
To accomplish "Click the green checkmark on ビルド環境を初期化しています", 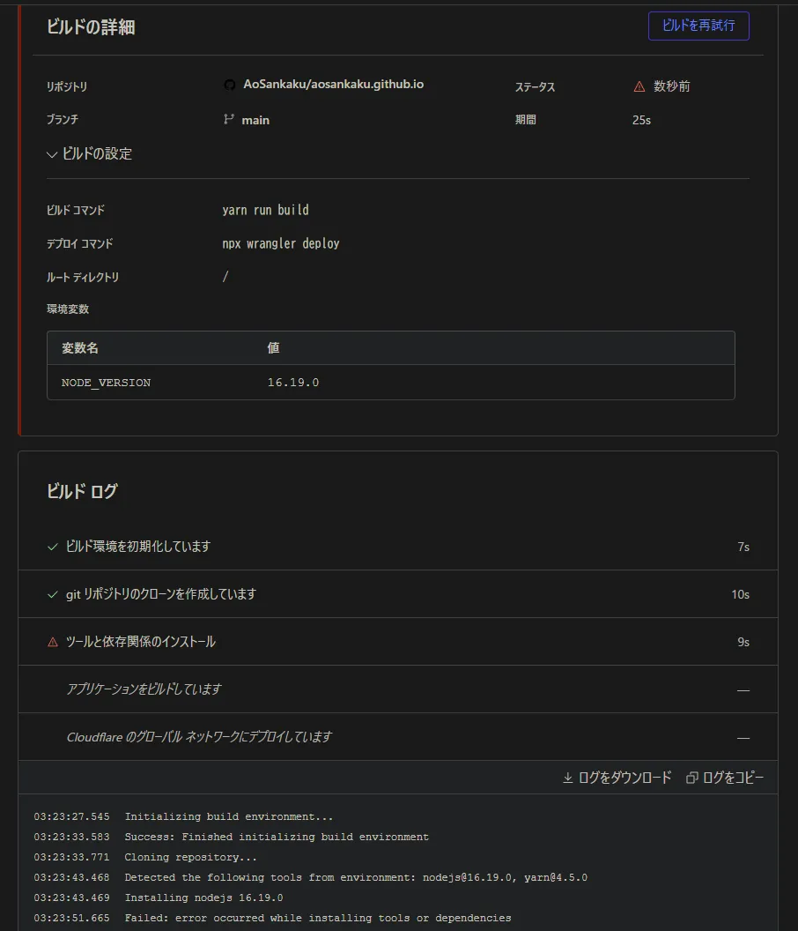I will [53, 546].
